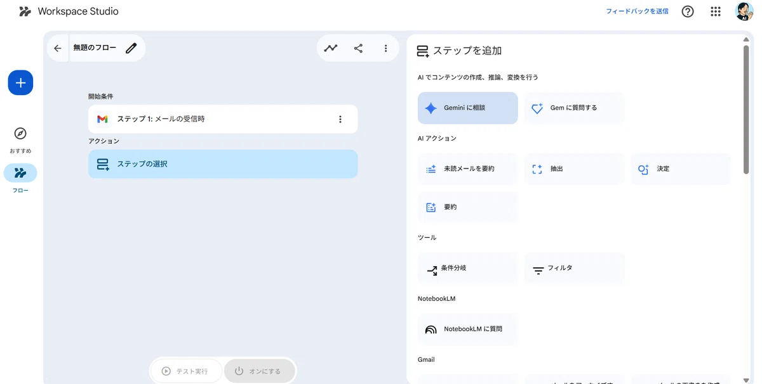Open flow more options menu
The width and height of the screenshot is (762, 384).
[x=385, y=48]
